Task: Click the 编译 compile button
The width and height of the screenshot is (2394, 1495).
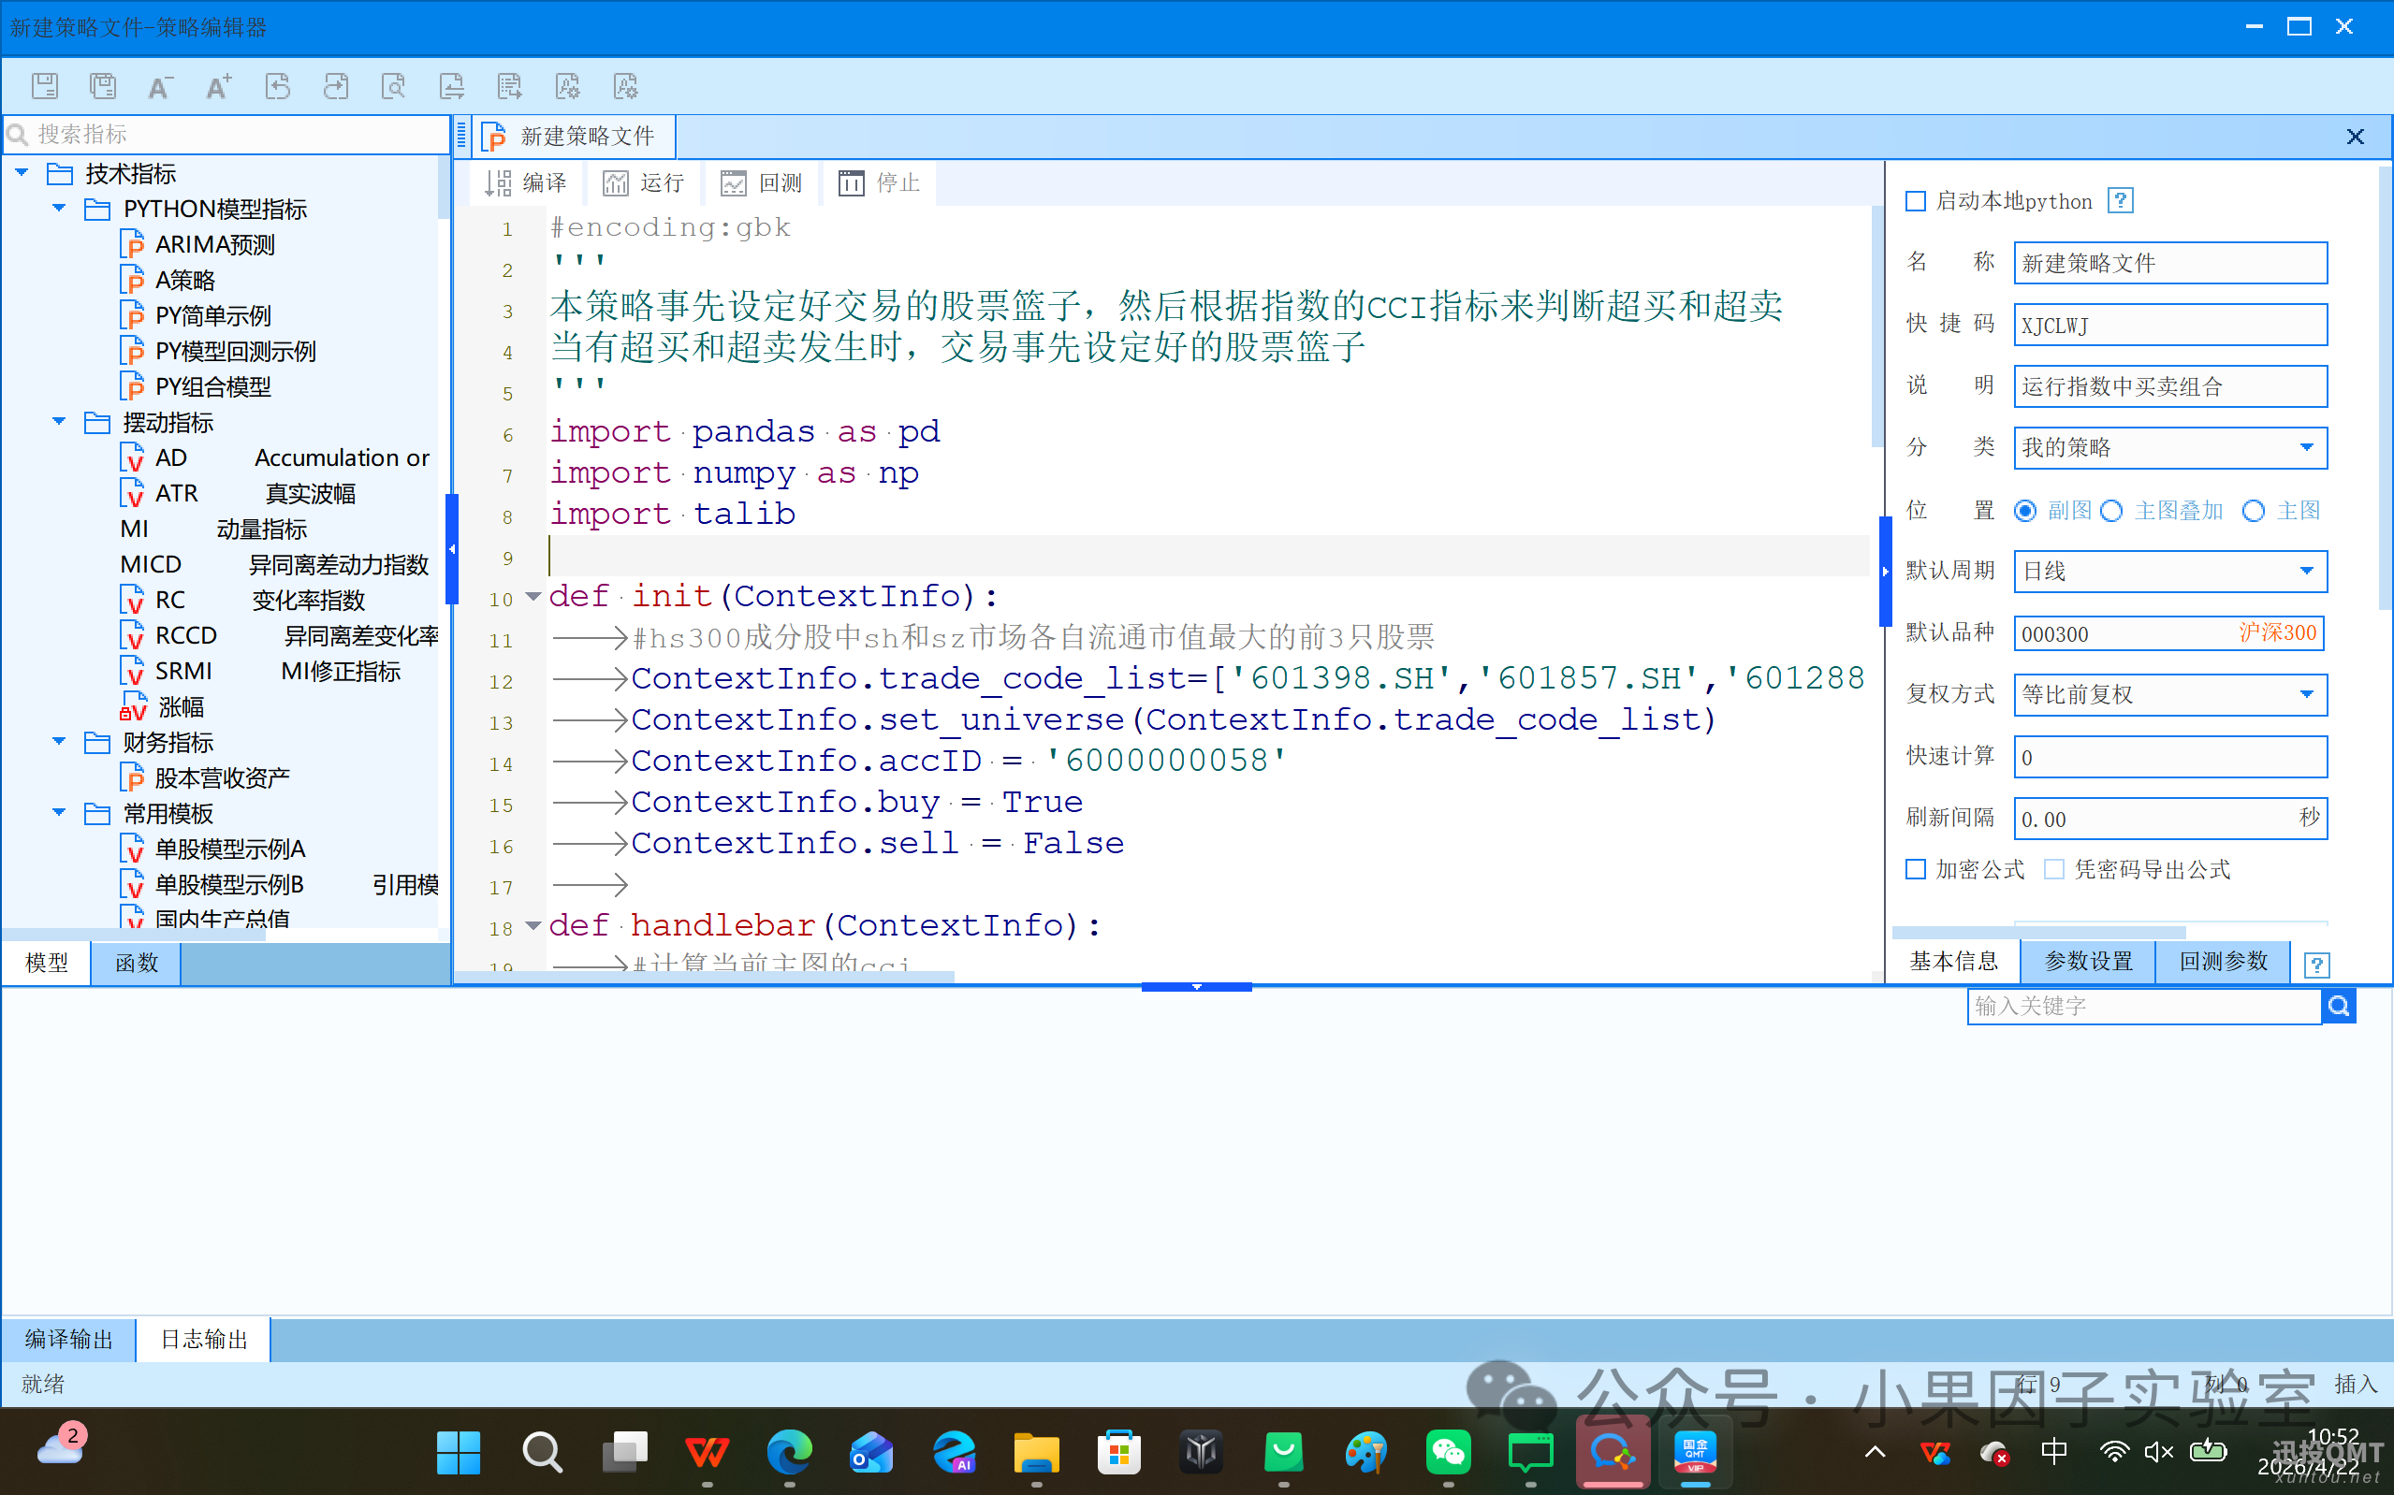Action: pyautogui.click(x=526, y=183)
